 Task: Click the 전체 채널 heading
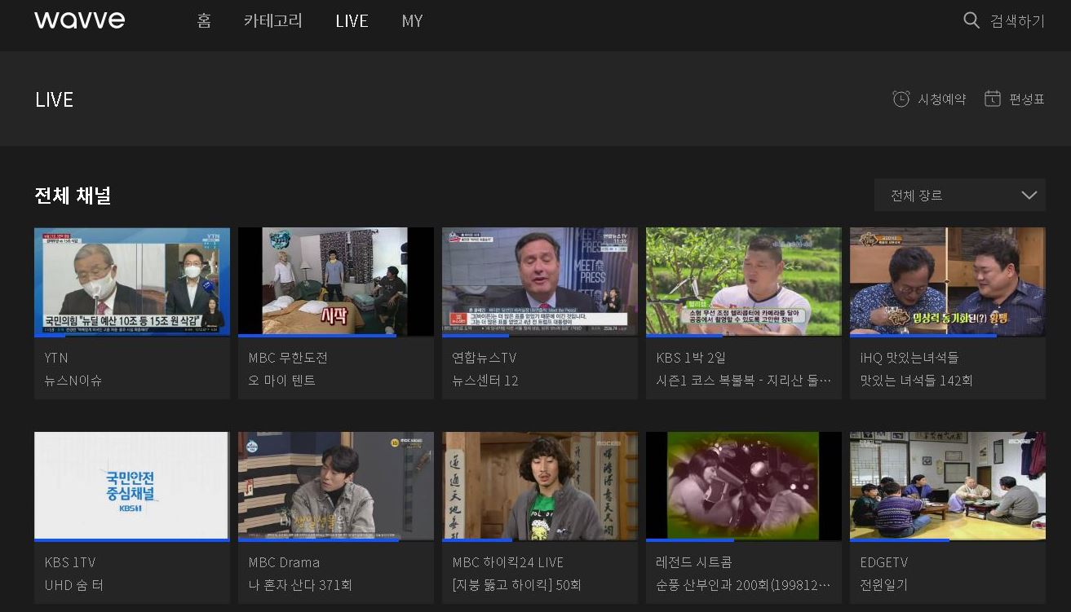click(x=73, y=196)
